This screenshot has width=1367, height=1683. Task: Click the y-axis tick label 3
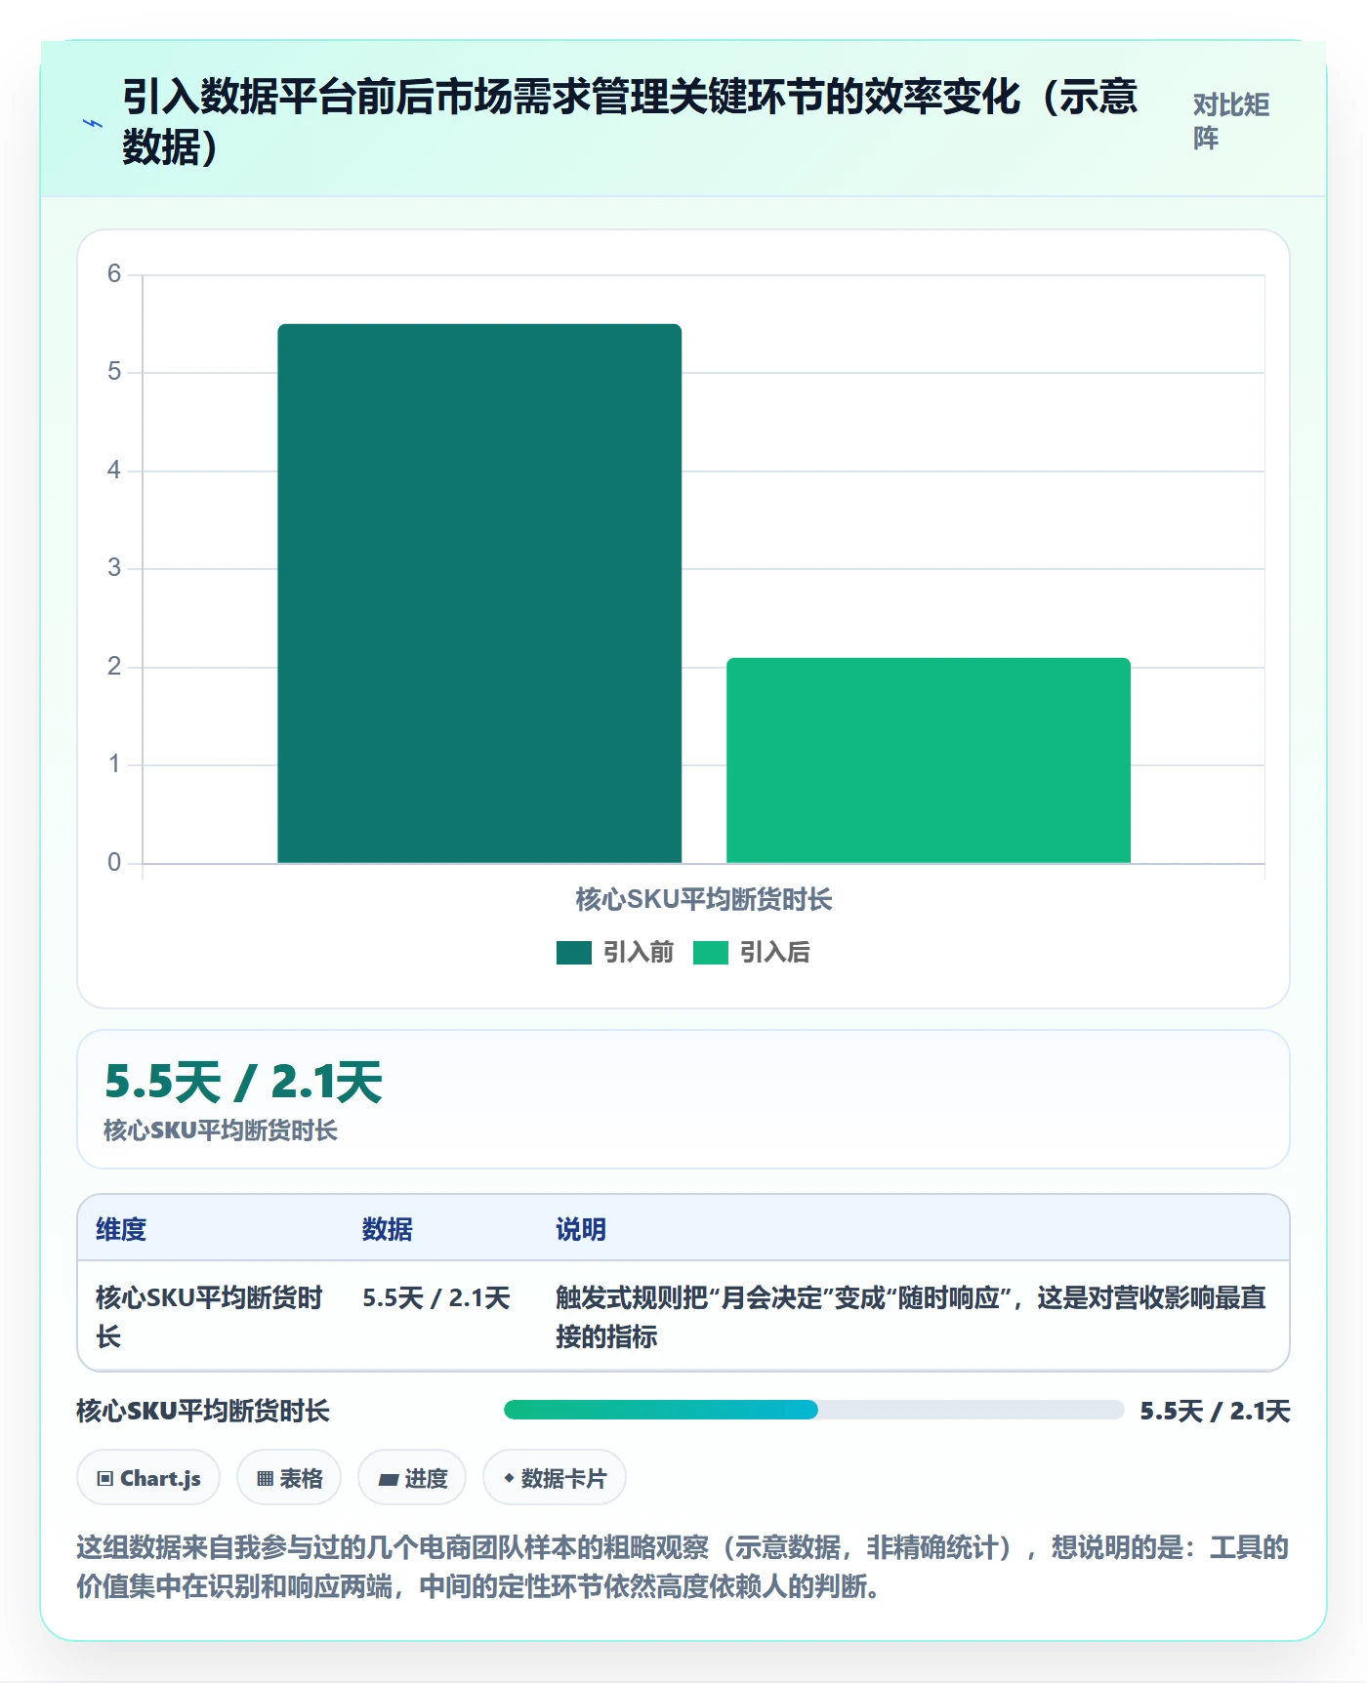[114, 568]
